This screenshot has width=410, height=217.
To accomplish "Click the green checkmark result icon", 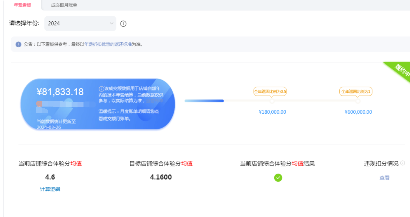I will (x=278, y=178).
